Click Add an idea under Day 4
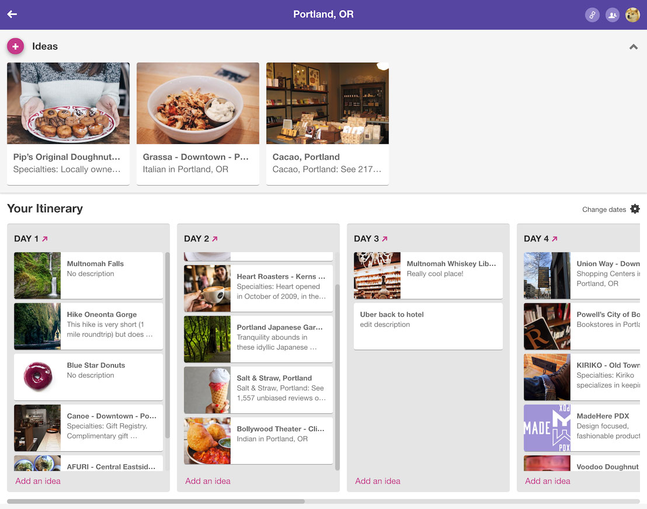This screenshot has width=647, height=509. pos(548,481)
